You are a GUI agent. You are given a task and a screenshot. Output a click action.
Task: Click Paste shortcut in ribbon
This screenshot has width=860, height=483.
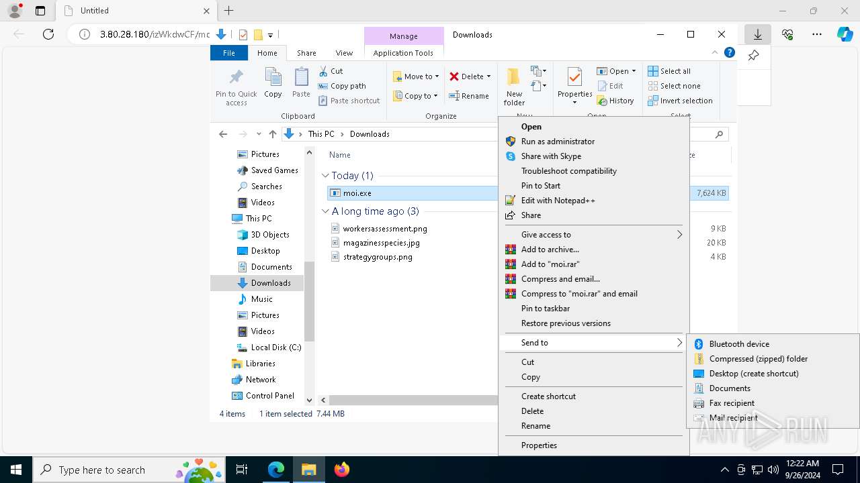coord(349,101)
